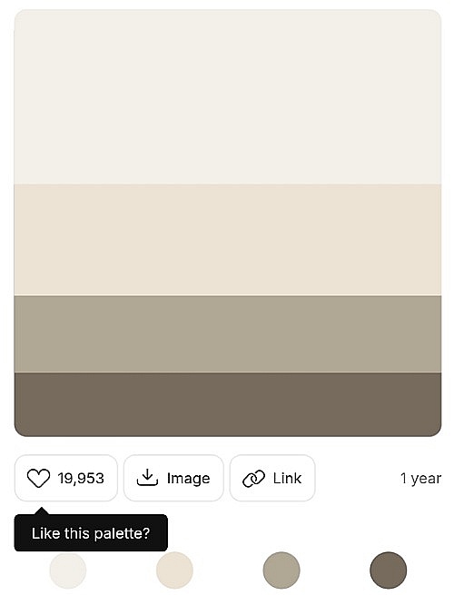Select the off-white top color band
The height and width of the screenshot is (595, 454).
tap(228, 97)
